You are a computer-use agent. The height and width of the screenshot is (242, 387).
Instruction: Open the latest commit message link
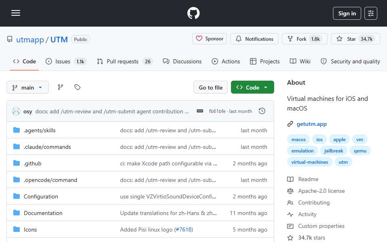(x=112, y=111)
